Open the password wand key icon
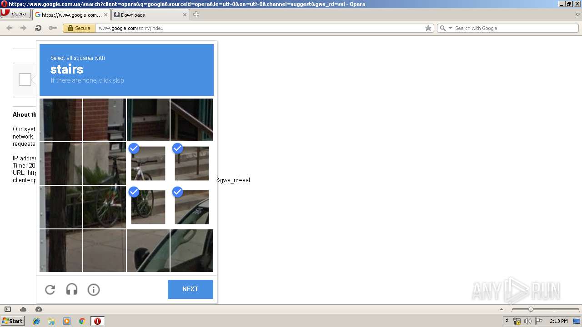Screen dimensions: 582x327 tap(53, 28)
